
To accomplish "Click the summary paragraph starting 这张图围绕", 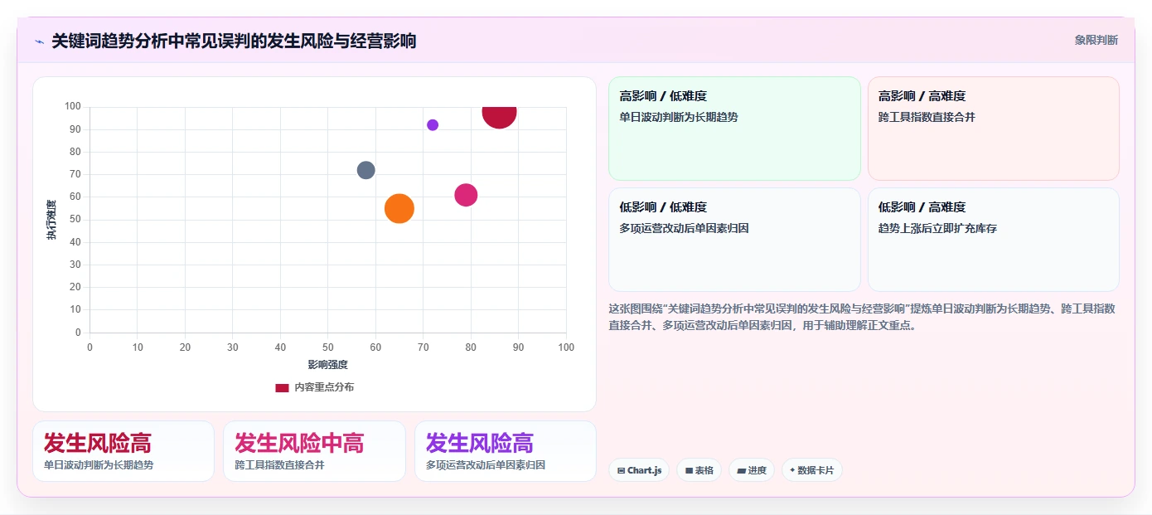I will point(862,317).
